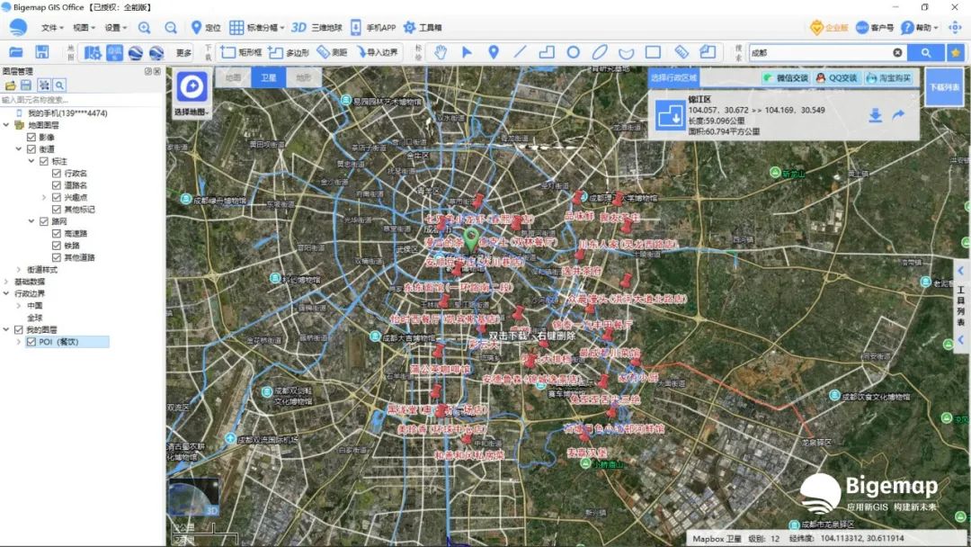Select the 测距 distance measuring tool
The image size is (971, 547).
click(x=332, y=53)
